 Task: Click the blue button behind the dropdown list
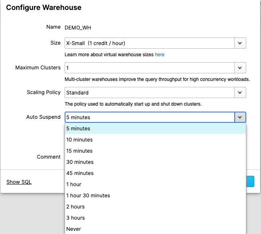tap(250, 181)
